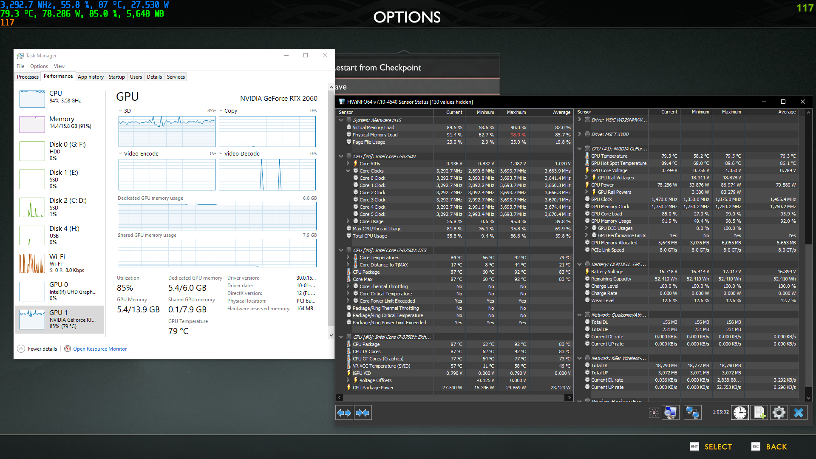Click Fewer details chevron icon

[x=21, y=348]
